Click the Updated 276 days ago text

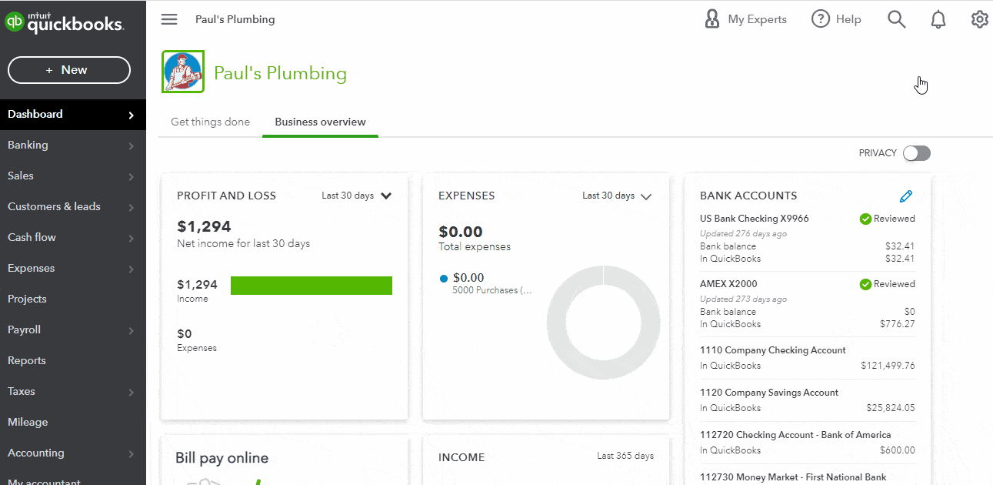(743, 234)
